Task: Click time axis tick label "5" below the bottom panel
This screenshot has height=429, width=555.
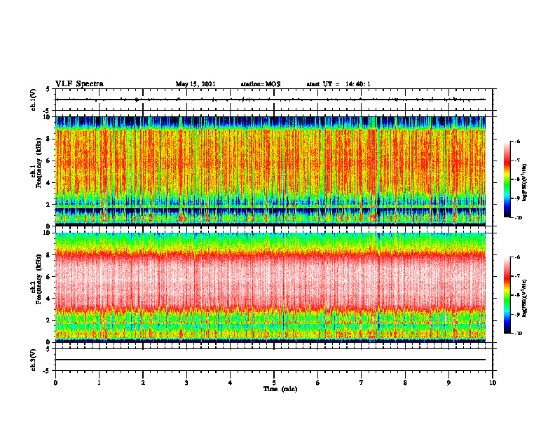Action: (x=274, y=383)
